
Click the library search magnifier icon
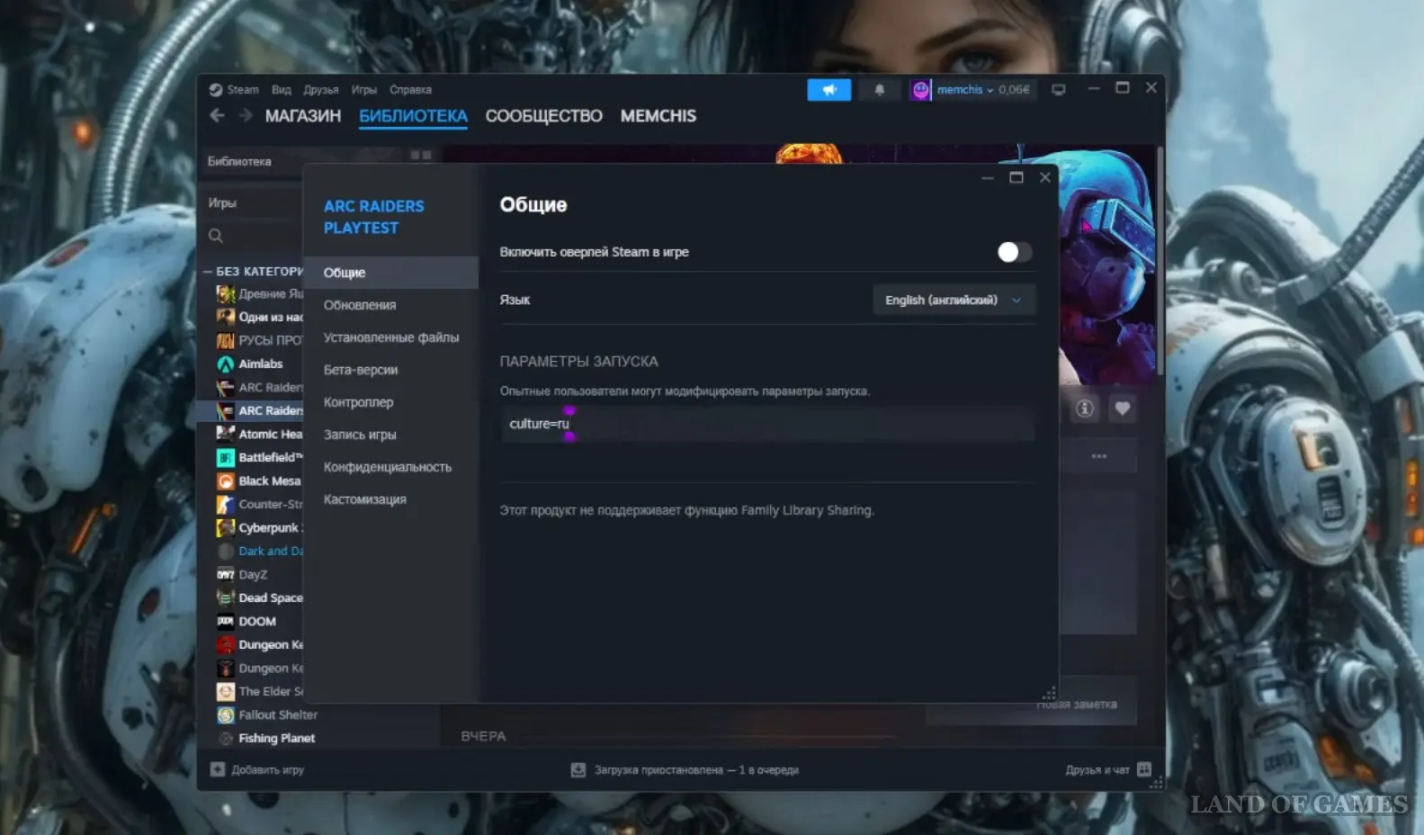pyautogui.click(x=216, y=236)
